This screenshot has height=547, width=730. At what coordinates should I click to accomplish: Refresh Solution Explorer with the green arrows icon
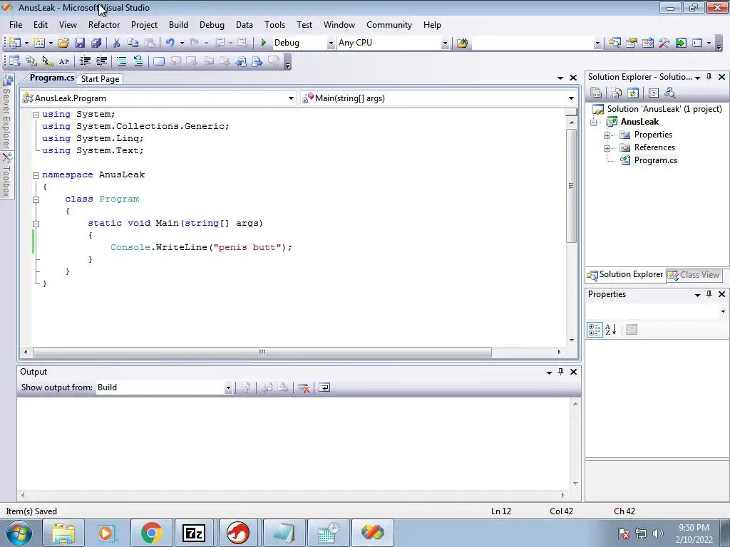[633, 93]
